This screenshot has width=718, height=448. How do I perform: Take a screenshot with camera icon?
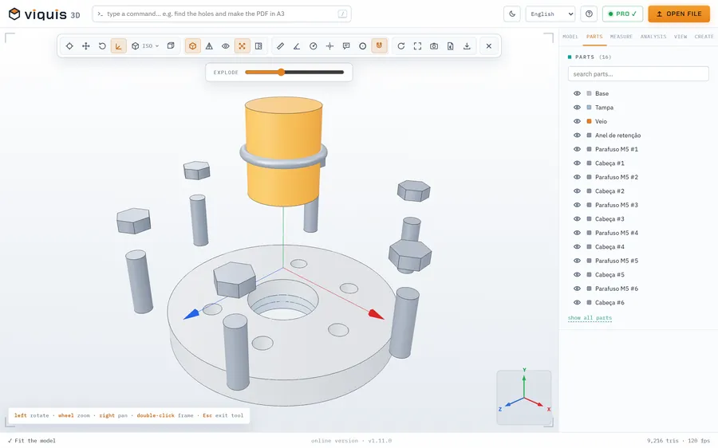pos(434,45)
